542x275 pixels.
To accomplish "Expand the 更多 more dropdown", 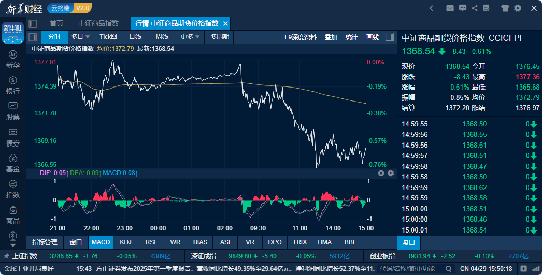I will click(190, 37).
